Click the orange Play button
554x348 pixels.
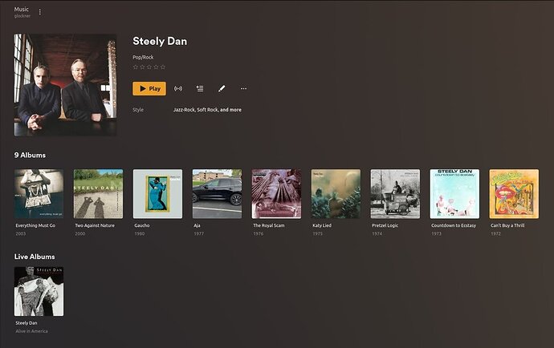click(149, 88)
